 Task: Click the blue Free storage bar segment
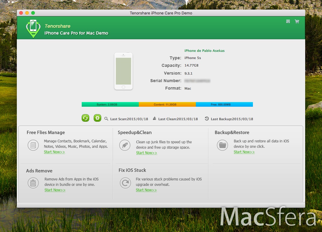pos(224,105)
